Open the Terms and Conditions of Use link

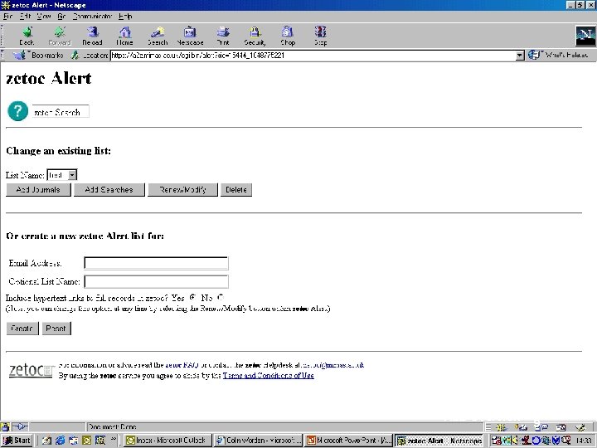click(x=269, y=376)
